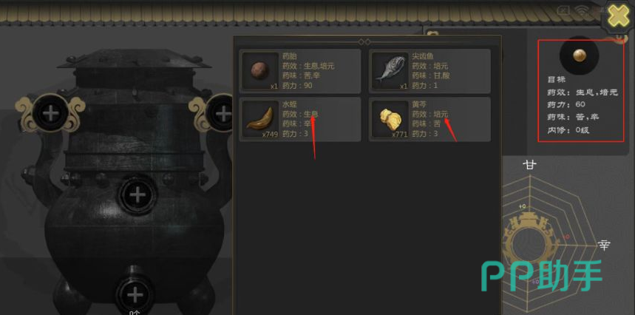Add ingredient to bottom cauldron slot
635x315 pixels.
[135, 294]
